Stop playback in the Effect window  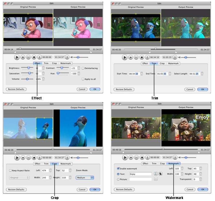click(x=34, y=57)
